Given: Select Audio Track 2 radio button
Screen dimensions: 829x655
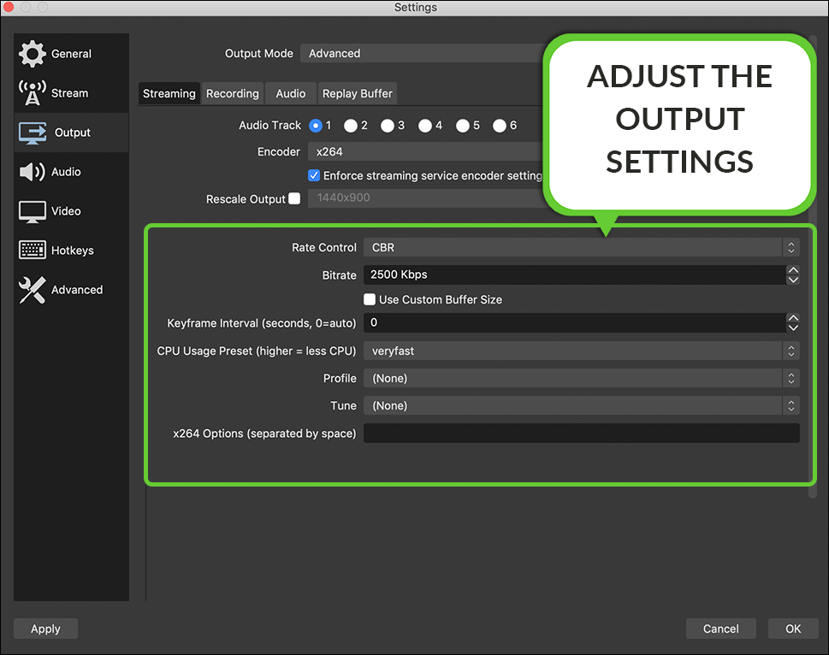Looking at the screenshot, I should (x=351, y=126).
